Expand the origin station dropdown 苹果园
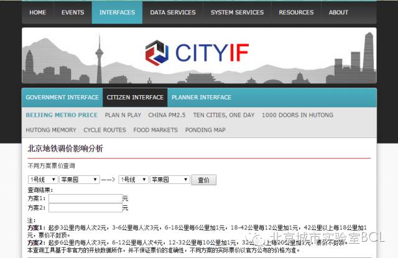Viewport: 398px width, 258px height. click(x=80, y=180)
